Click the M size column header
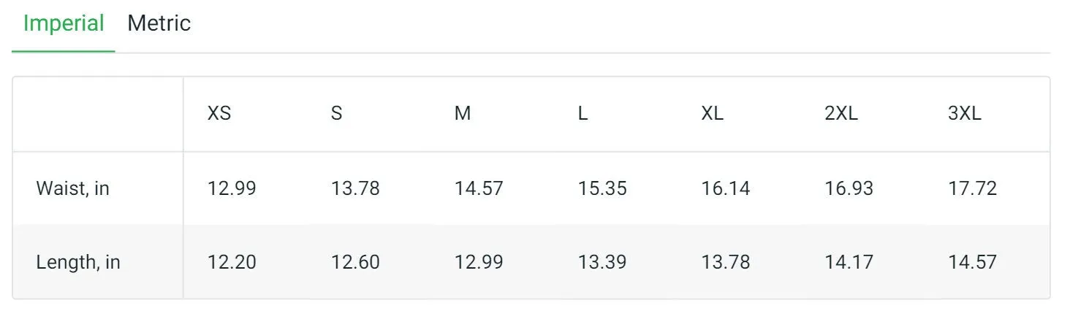The width and height of the screenshot is (1089, 330). pos(463,114)
